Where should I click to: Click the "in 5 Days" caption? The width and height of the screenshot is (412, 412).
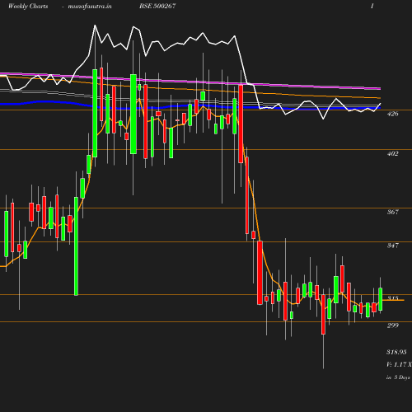(x=398, y=377)
